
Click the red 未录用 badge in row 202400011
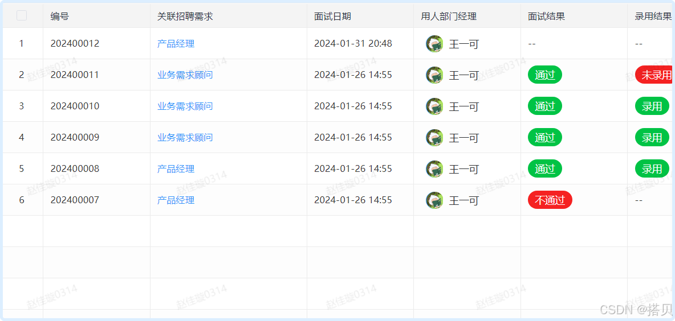tap(654, 75)
